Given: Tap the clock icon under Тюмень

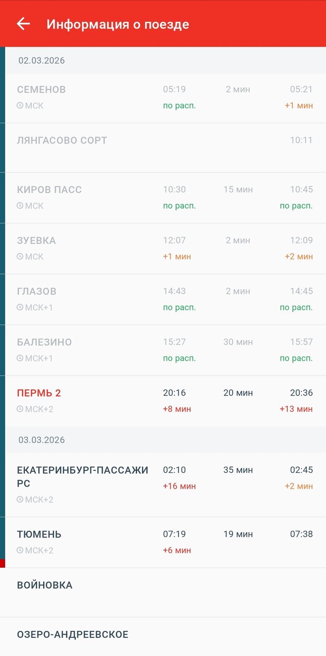Looking at the screenshot, I should point(20,550).
